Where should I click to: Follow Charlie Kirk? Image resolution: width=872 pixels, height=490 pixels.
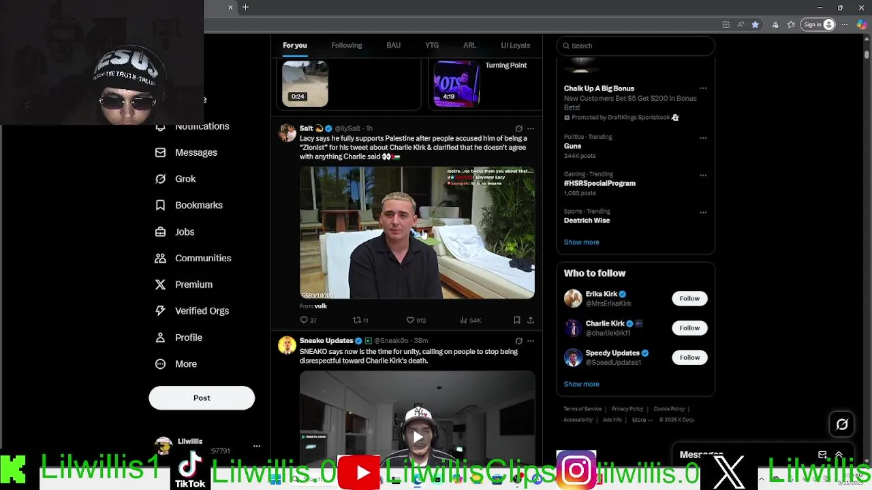pos(689,328)
